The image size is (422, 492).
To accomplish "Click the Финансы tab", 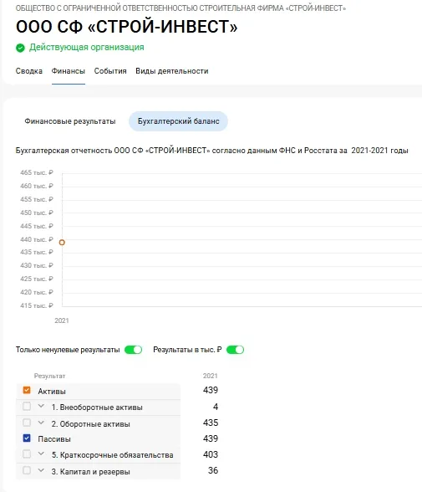I will pyautogui.click(x=69, y=71).
